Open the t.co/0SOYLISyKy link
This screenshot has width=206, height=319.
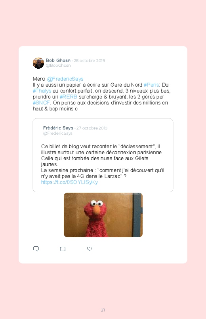tap(69, 182)
